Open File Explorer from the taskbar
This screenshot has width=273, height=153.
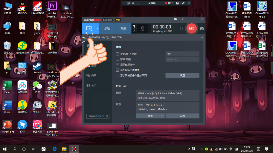coord(64,149)
